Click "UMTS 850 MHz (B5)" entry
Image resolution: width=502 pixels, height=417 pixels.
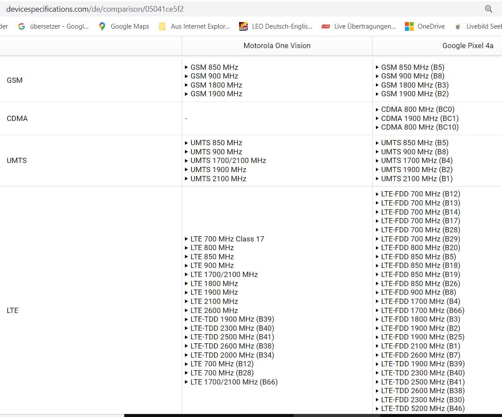(415, 143)
